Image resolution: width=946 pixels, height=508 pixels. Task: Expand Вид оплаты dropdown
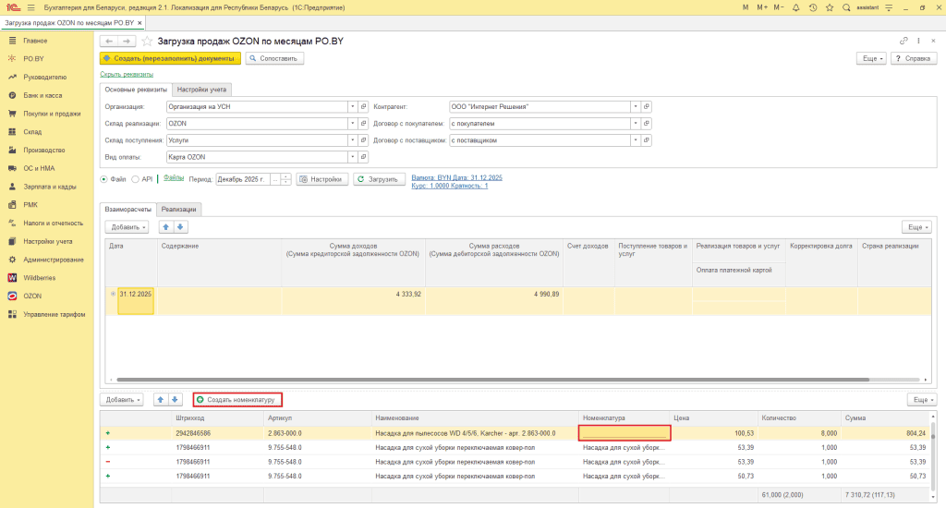[352, 157]
